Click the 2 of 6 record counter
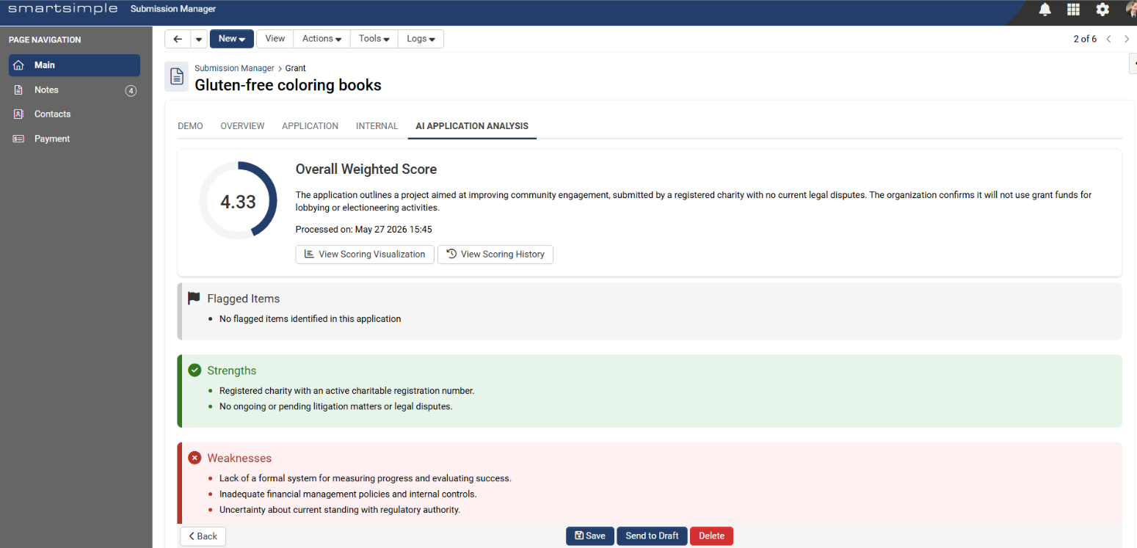 tap(1085, 39)
